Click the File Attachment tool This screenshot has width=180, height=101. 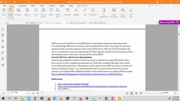coord(104,13)
